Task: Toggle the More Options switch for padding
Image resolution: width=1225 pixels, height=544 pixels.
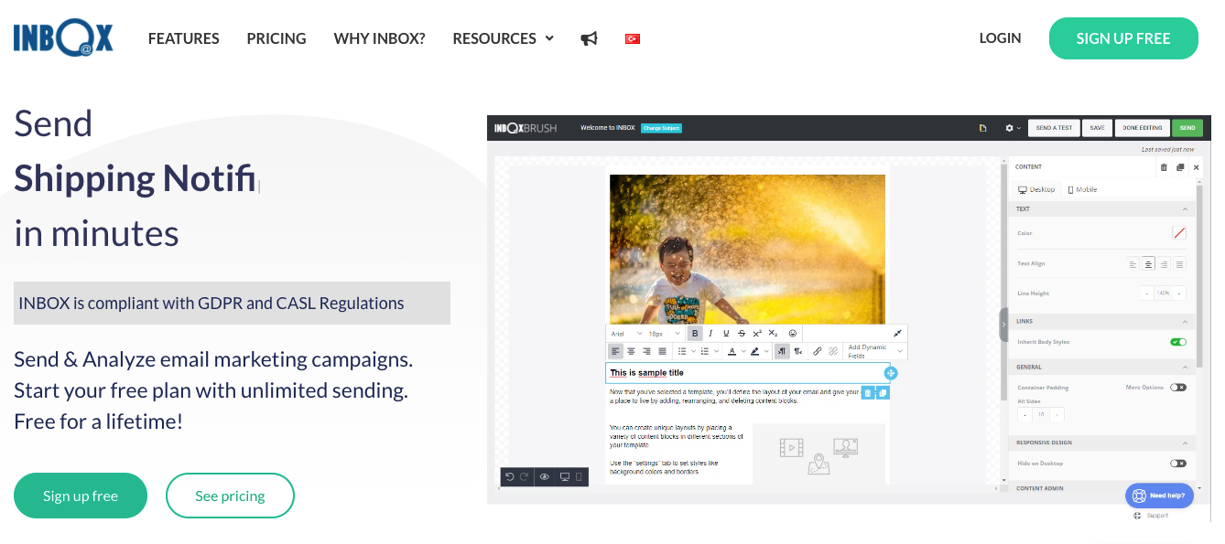Action: [1177, 388]
